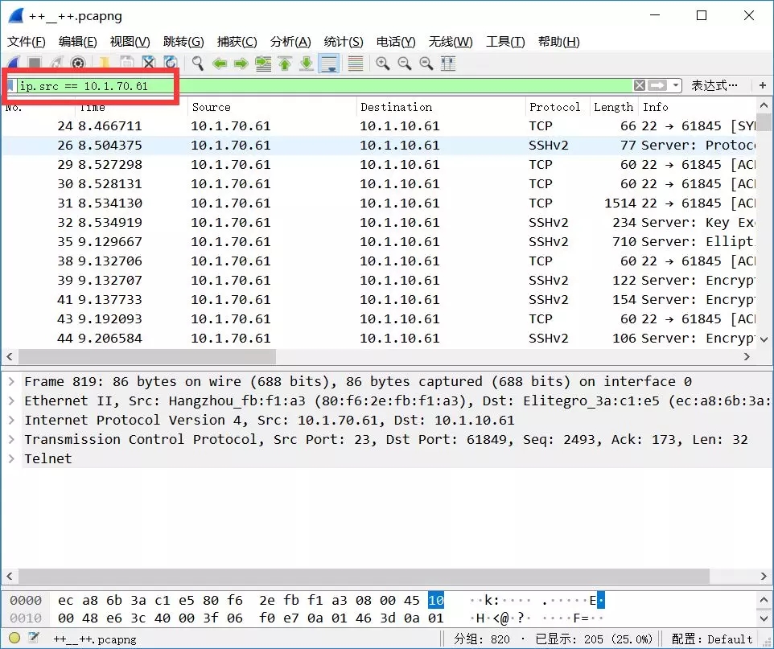Jump to the first packet icon
Image resolution: width=774 pixels, height=649 pixels.
pos(284,64)
